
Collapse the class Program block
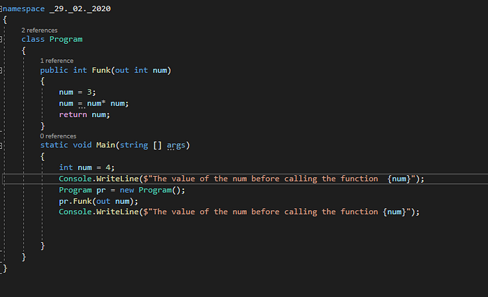(1, 39)
